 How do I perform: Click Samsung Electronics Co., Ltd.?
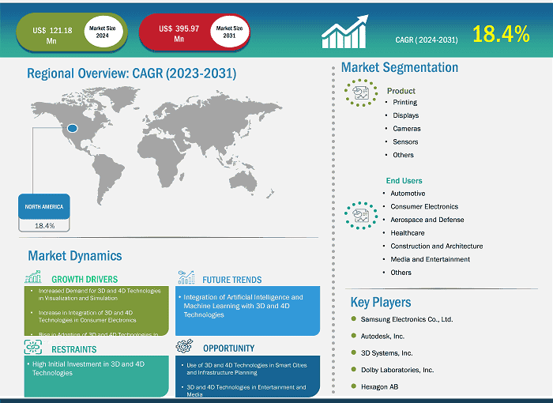coord(407,319)
